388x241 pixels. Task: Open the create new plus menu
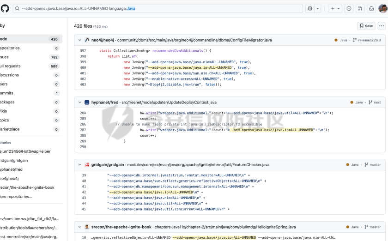pyautogui.click(x=335, y=9)
